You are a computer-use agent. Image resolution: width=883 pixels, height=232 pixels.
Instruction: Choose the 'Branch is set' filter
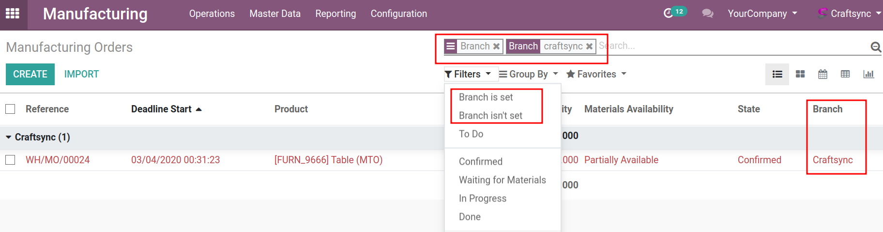pyautogui.click(x=486, y=97)
